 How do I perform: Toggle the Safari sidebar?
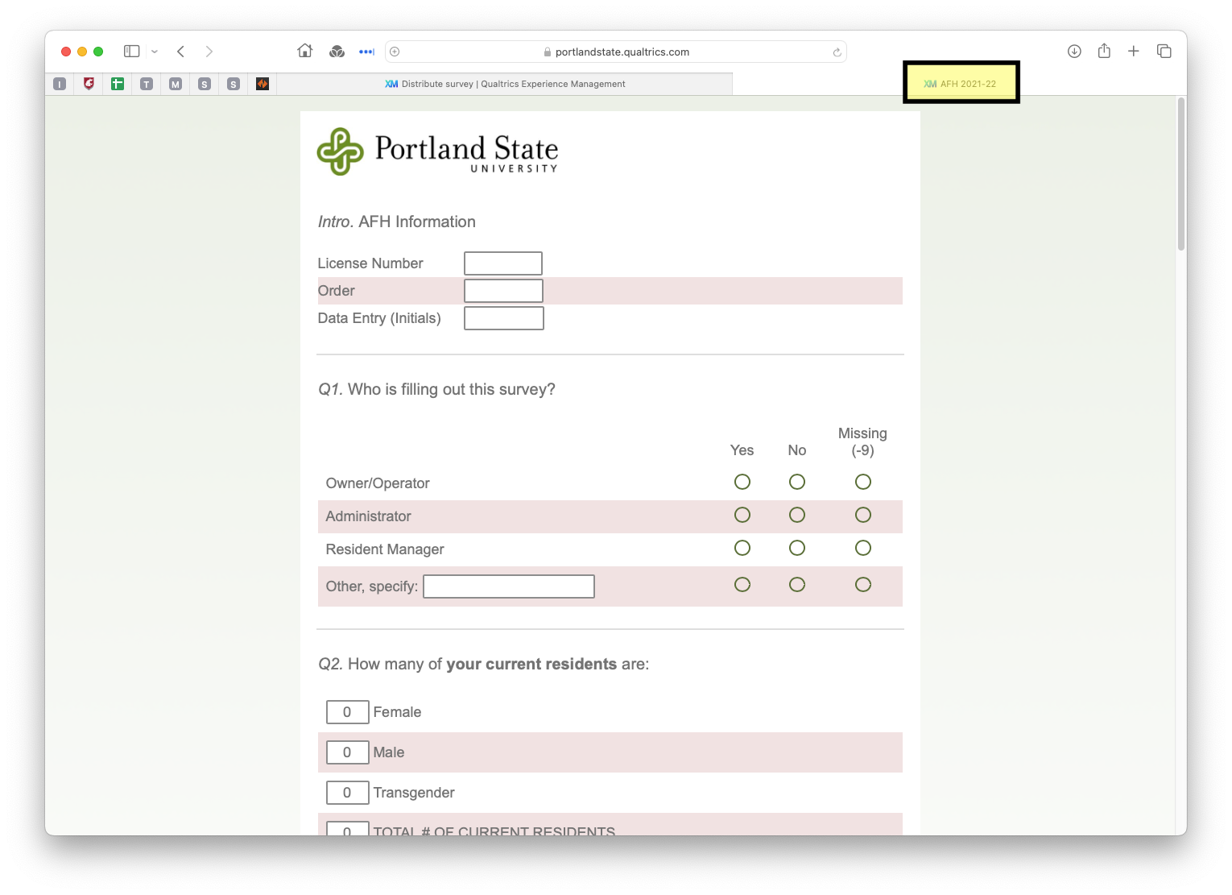(x=131, y=52)
